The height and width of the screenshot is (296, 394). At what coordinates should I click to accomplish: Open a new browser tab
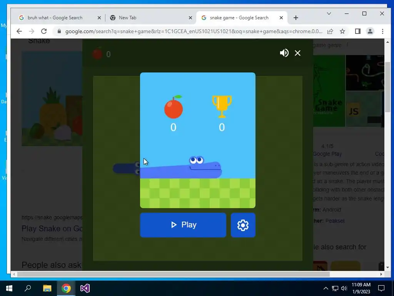[296, 18]
